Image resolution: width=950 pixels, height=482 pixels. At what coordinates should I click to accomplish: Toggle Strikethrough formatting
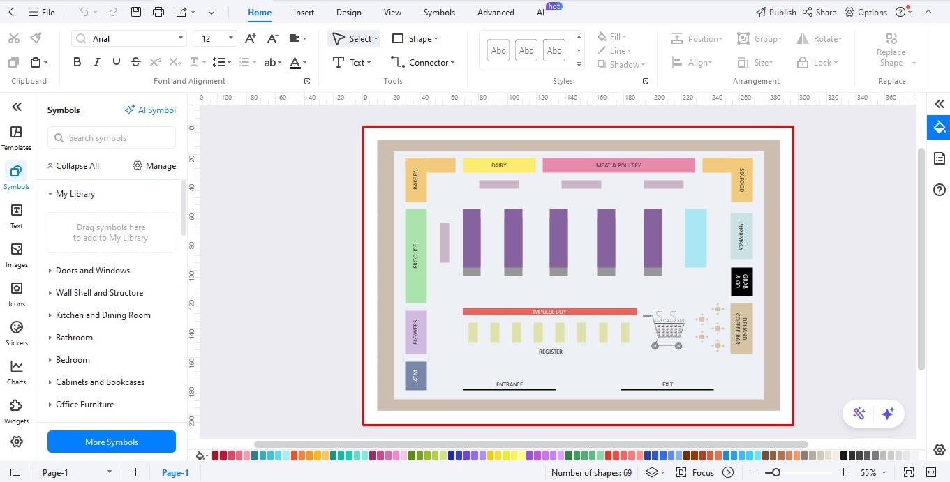coord(135,62)
